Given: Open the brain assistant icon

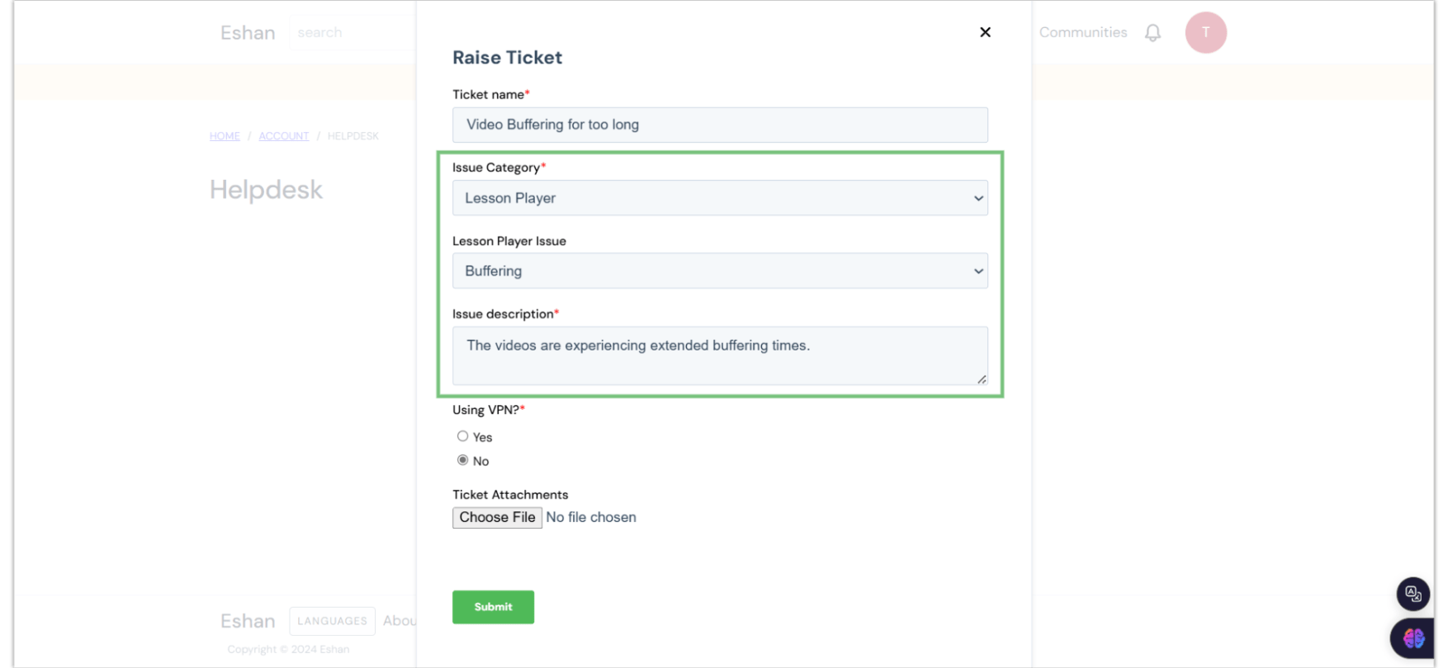Looking at the screenshot, I should point(1413,637).
